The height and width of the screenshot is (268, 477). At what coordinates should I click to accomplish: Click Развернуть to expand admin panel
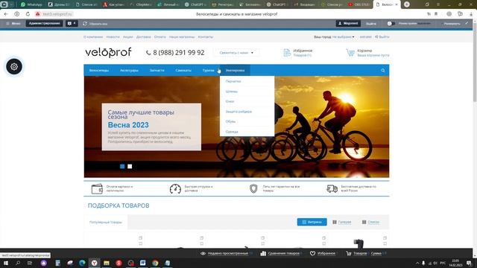tap(452, 23)
